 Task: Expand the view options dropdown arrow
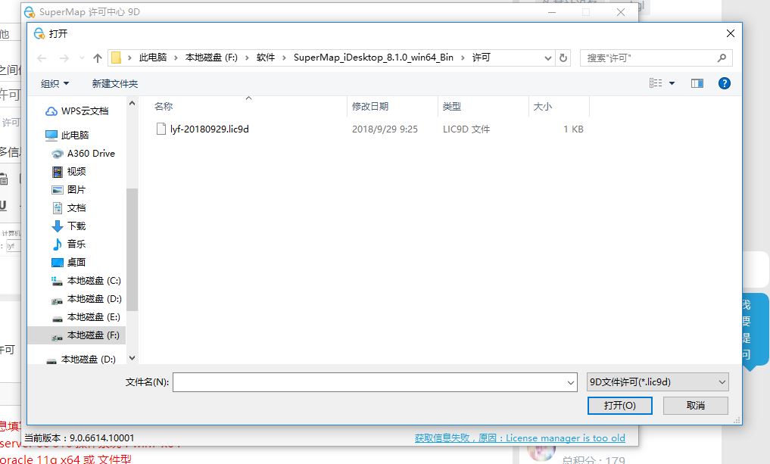(x=672, y=83)
